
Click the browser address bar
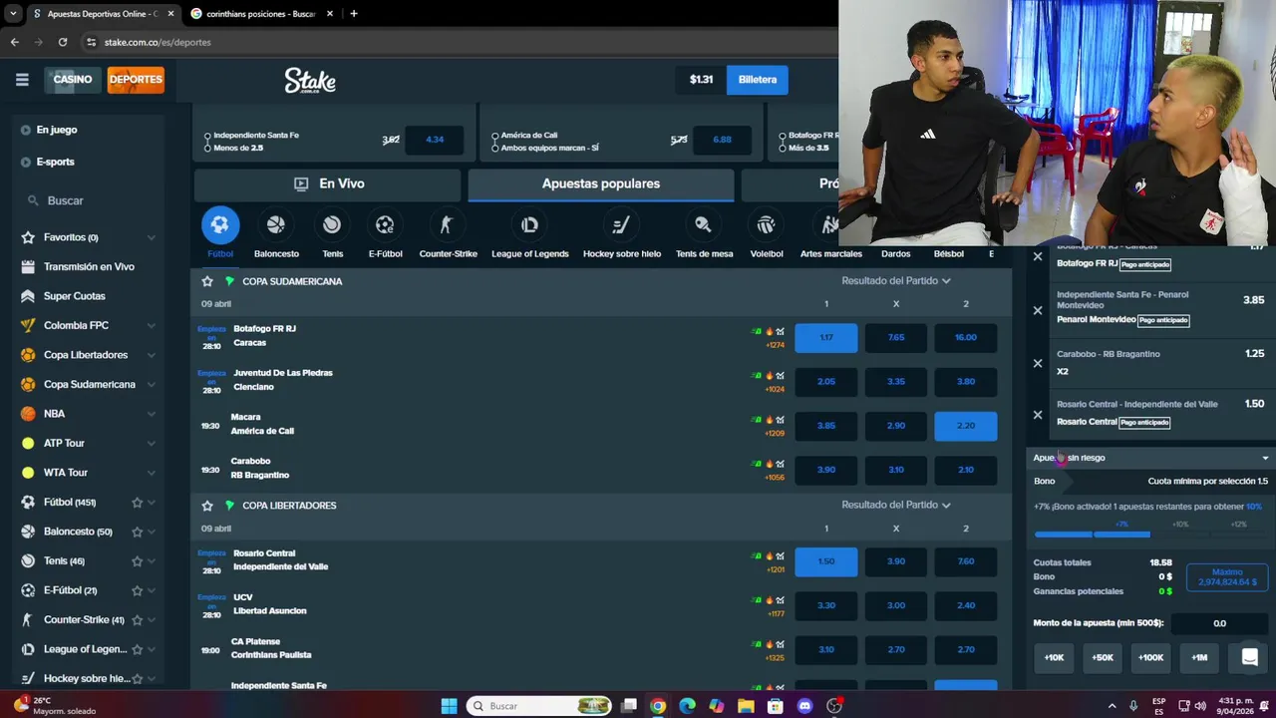pyautogui.click(x=459, y=42)
